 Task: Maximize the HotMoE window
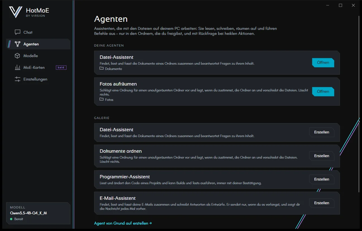point(340,5)
